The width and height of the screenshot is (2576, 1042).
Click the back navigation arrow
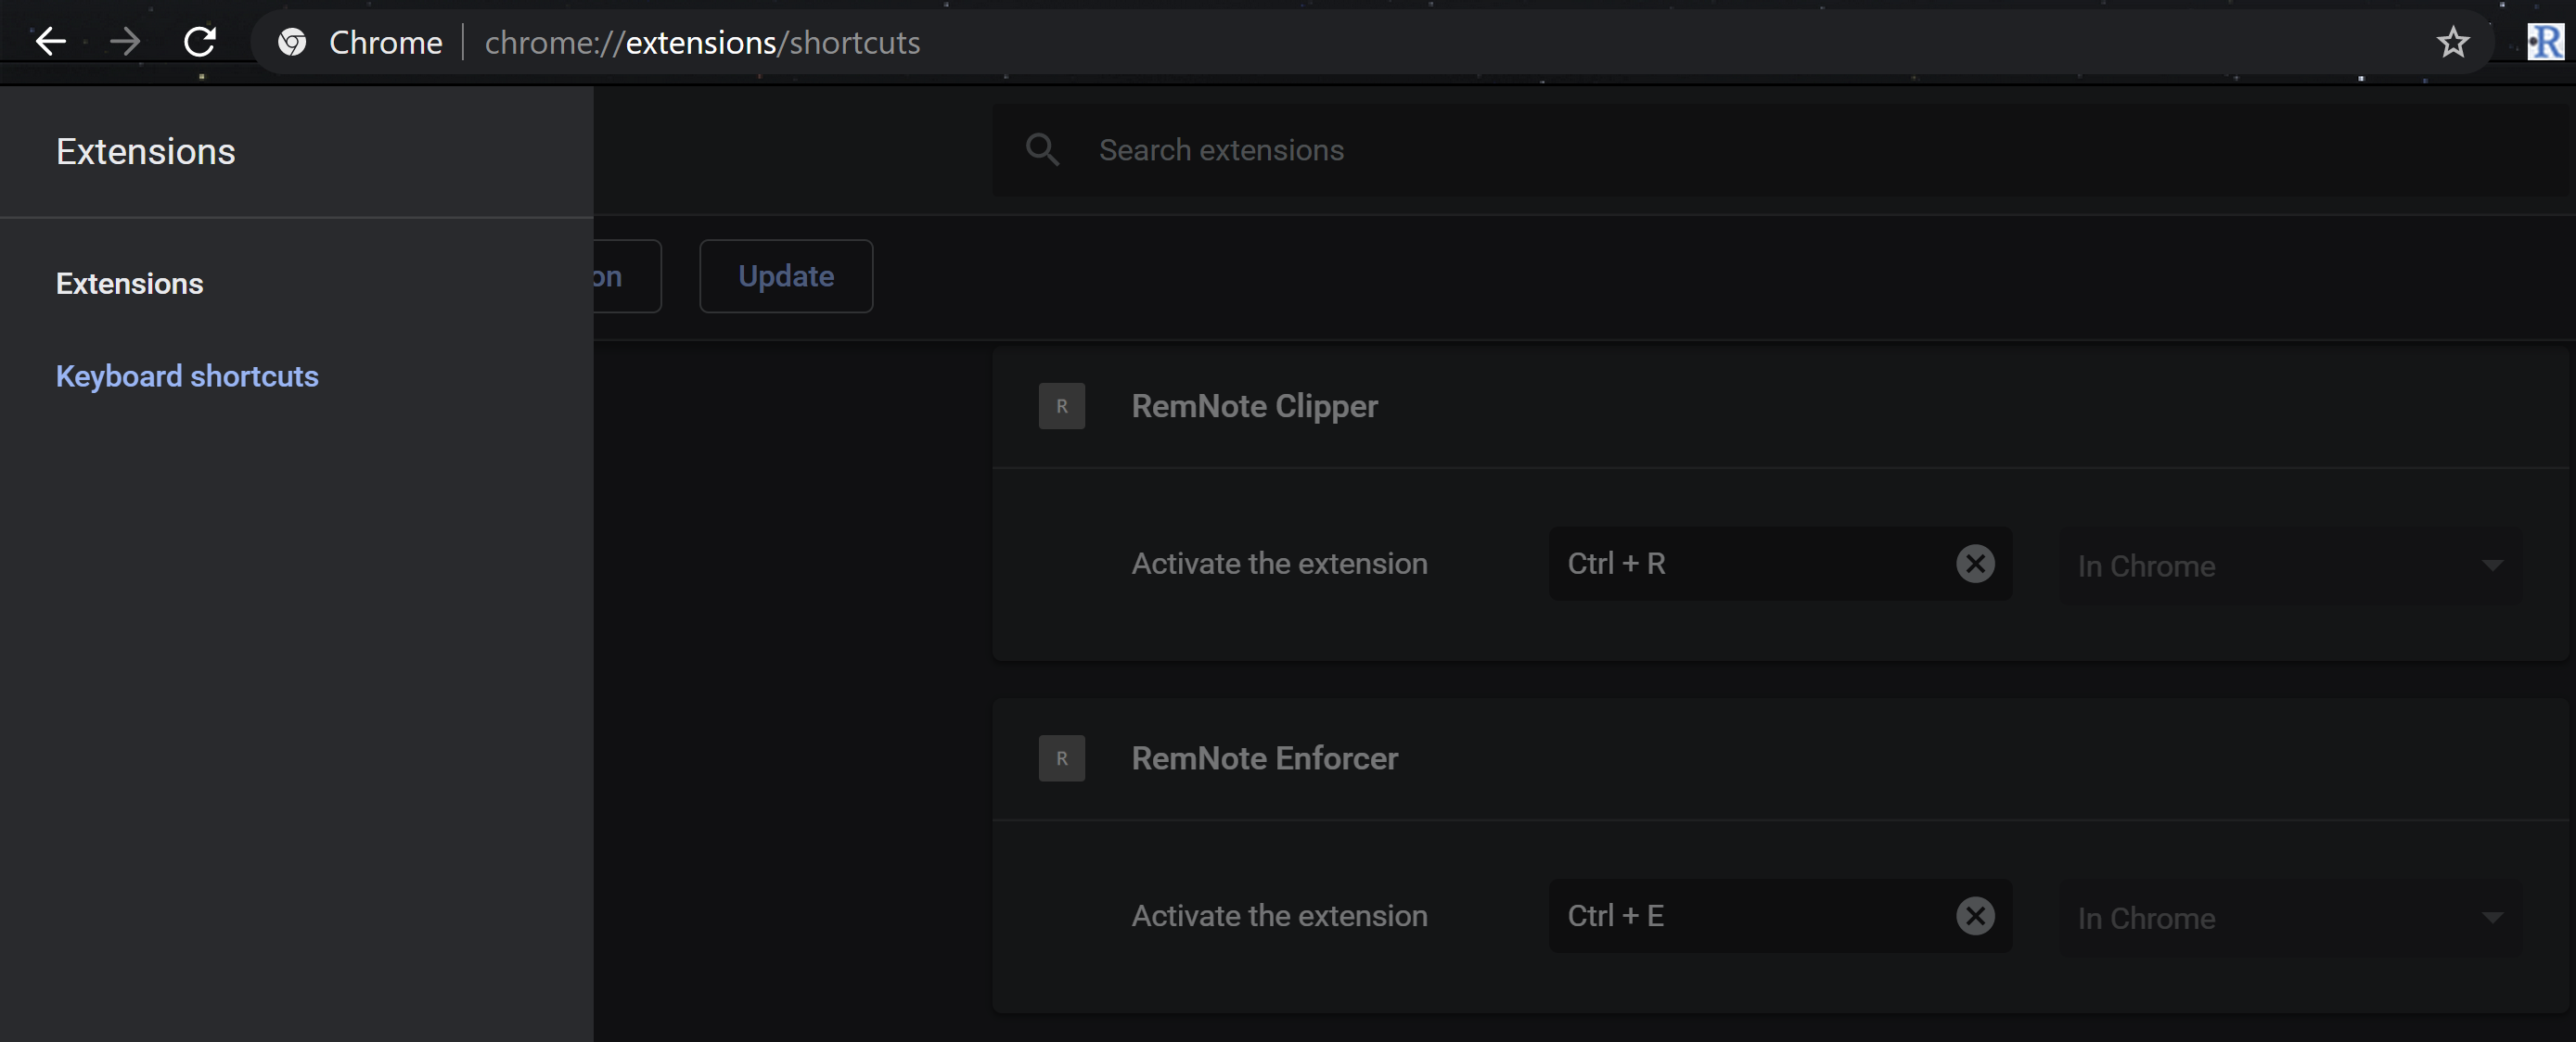pos(50,41)
